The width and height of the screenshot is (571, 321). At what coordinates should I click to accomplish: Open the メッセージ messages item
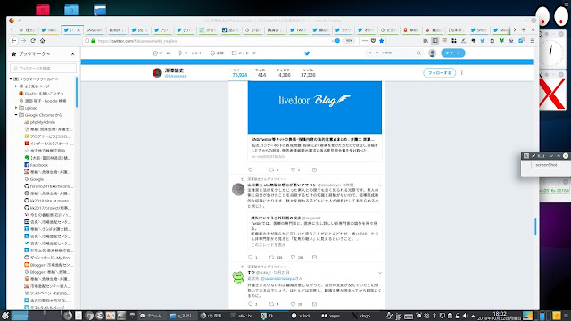pos(244,53)
